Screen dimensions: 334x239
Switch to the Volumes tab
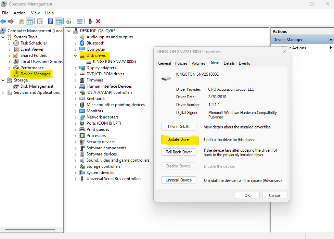point(198,63)
